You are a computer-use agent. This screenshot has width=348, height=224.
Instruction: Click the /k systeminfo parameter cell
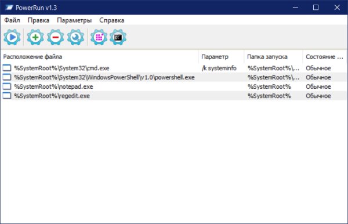[219, 68]
